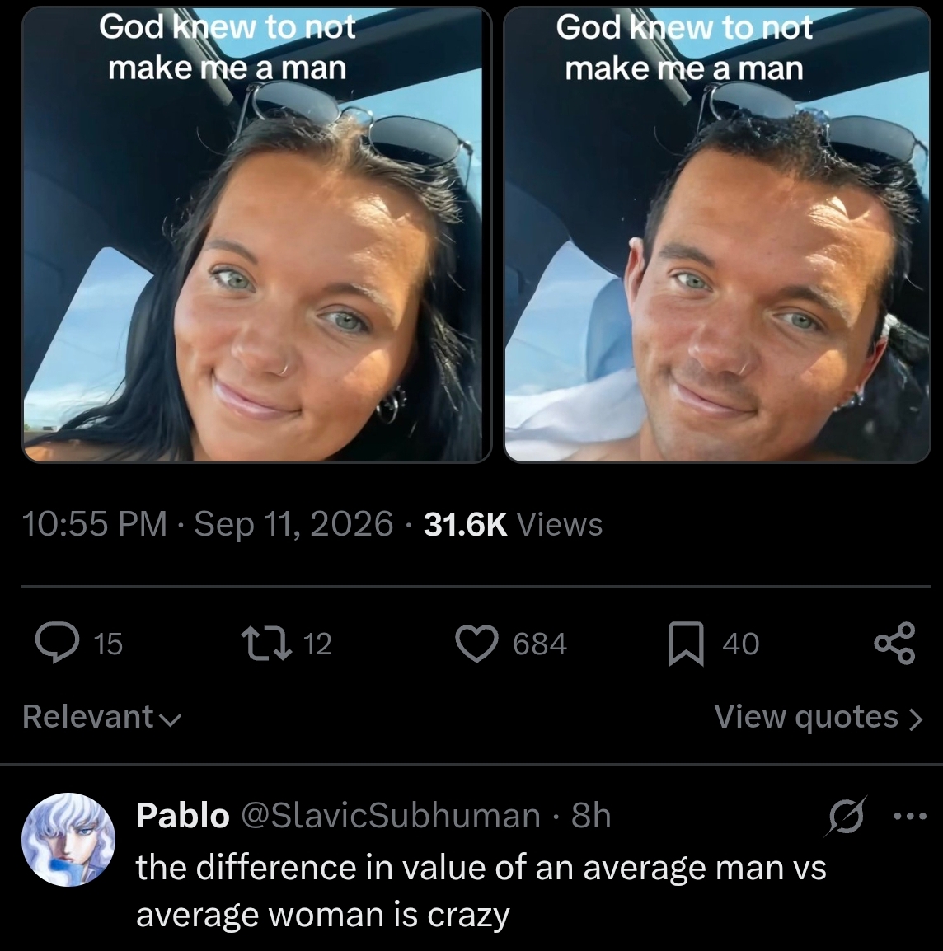The width and height of the screenshot is (943, 951).
Task: Click chevron beside Relevant sorting
Action: [170, 720]
